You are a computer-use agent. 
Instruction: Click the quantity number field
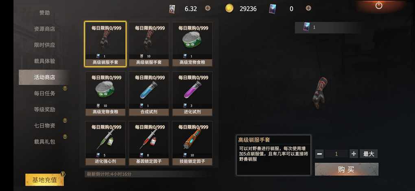coord(336,154)
